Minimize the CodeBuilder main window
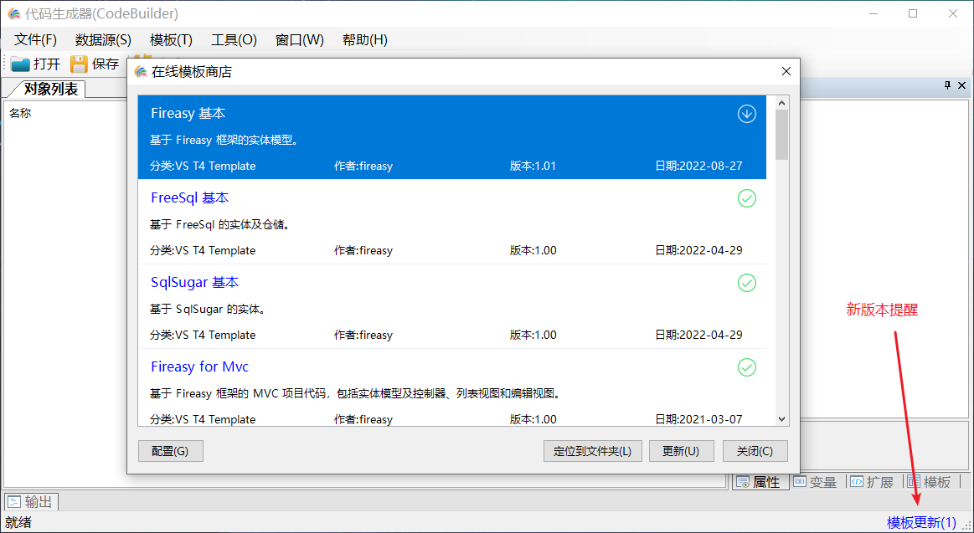 pos(874,13)
